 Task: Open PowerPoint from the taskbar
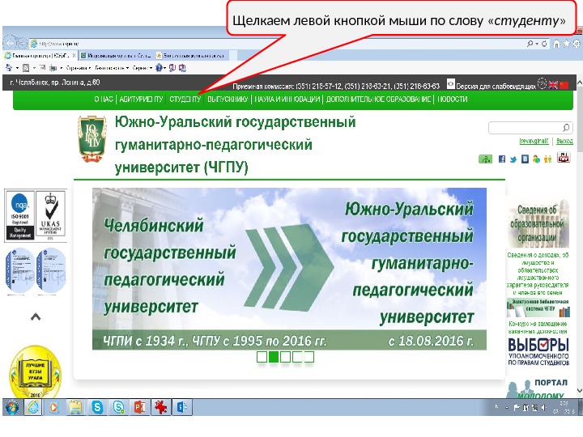point(139,407)
